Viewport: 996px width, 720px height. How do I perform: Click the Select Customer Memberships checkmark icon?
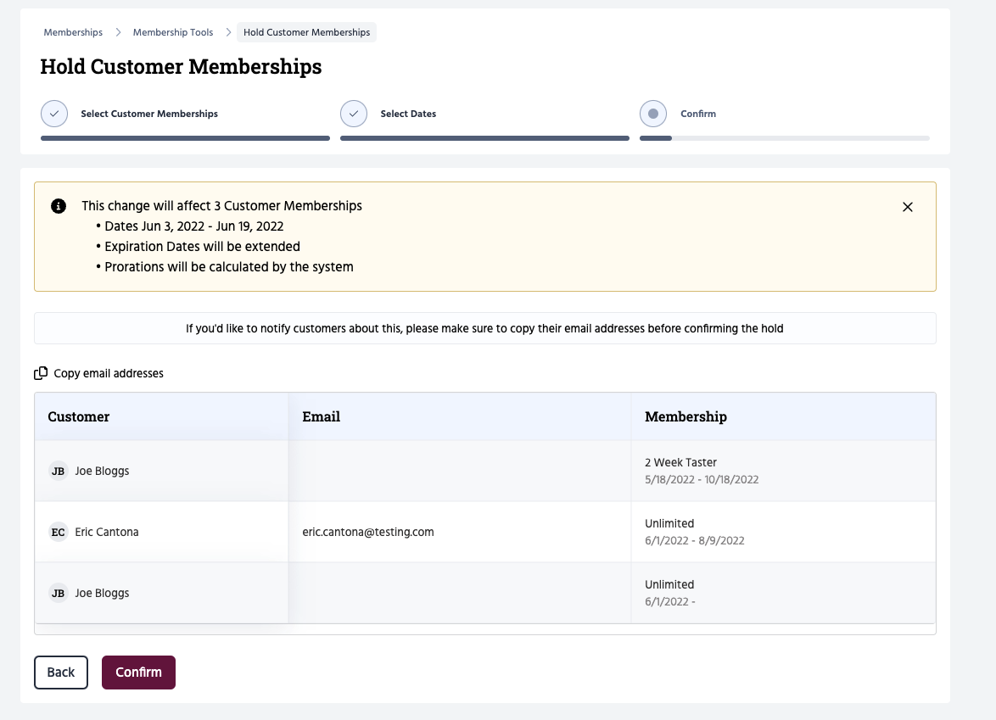(x=54, y=114)
